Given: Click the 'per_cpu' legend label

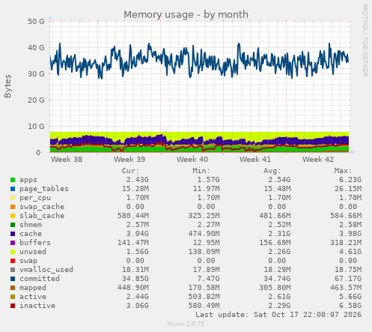Looking at the screenshot, I should [x=35, y=198].
